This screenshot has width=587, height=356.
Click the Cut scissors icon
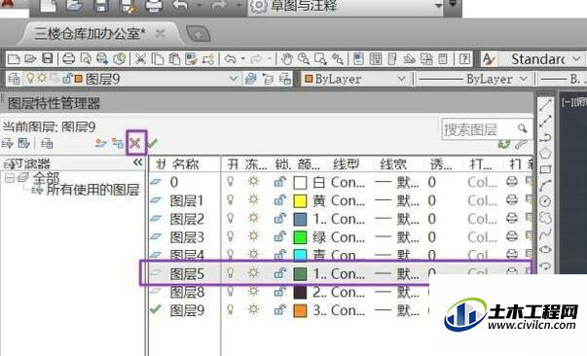(x=140, y=58)
